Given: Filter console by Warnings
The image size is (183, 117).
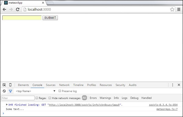Looking at the screenshot, I should (x=105, y=98).
